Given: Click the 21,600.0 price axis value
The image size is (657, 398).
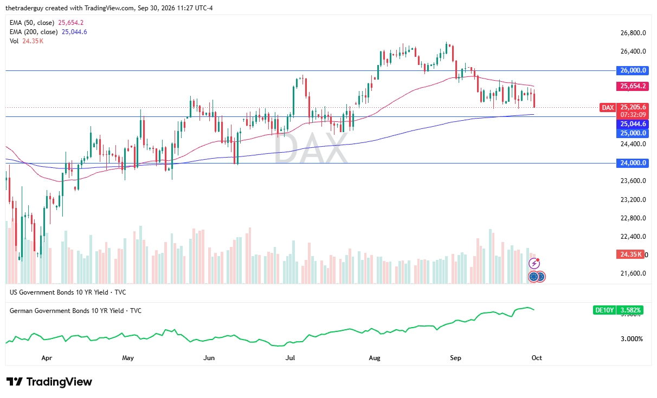Looking at the screenshot, I should 633,273.
